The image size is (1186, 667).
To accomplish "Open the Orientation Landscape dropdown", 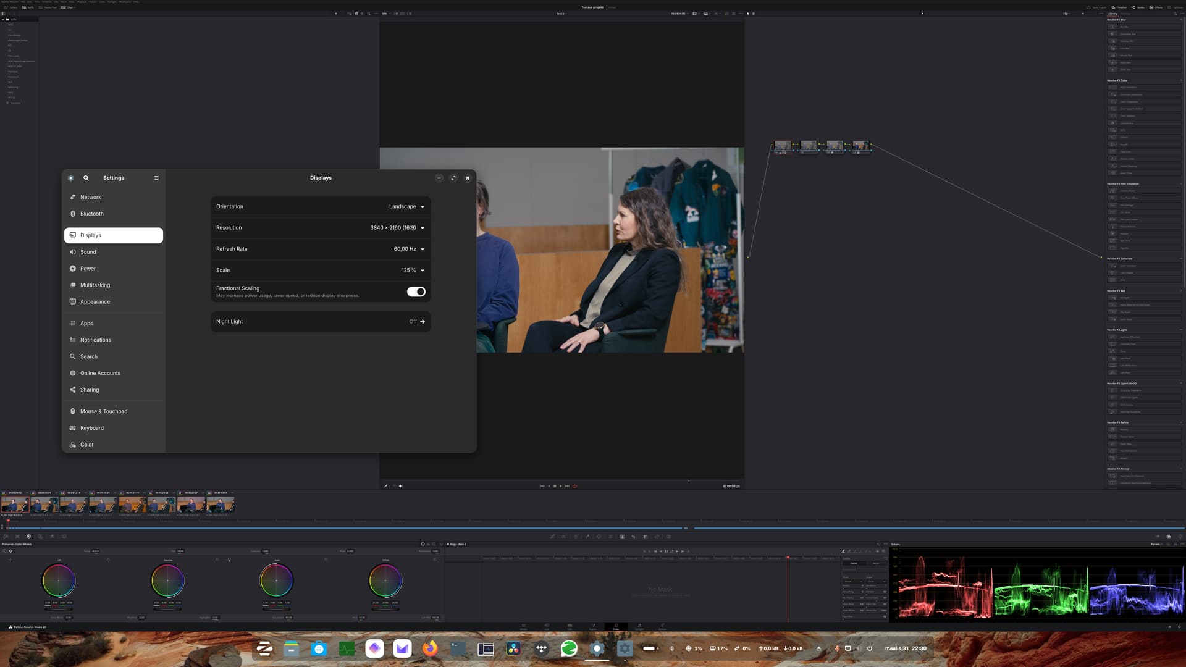I will (406, 206).
